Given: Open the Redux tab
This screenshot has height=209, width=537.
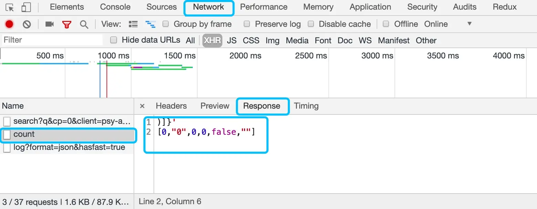Looking at the screenshot, I should pyautogui.click(x=505, y=7).
